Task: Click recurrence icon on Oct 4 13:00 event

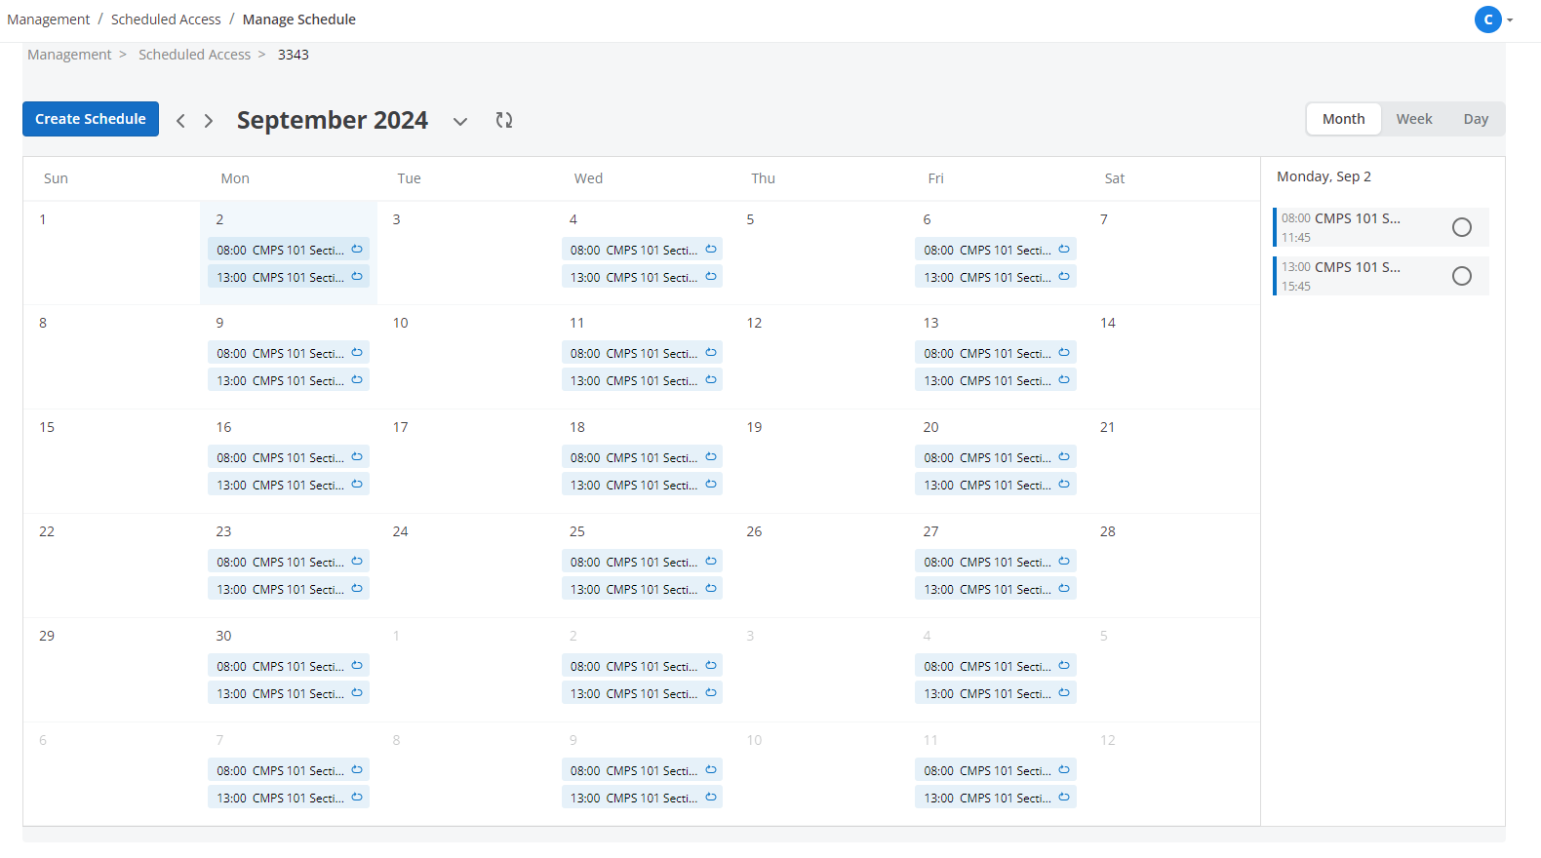Action: 1064,693
